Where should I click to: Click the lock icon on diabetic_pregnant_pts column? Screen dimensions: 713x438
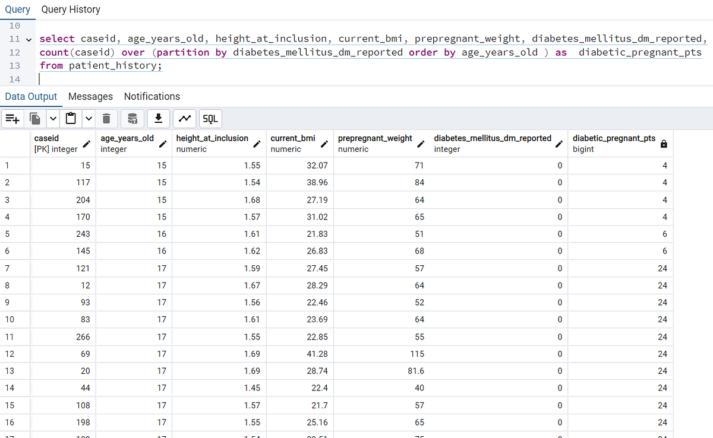coord(664,143)
